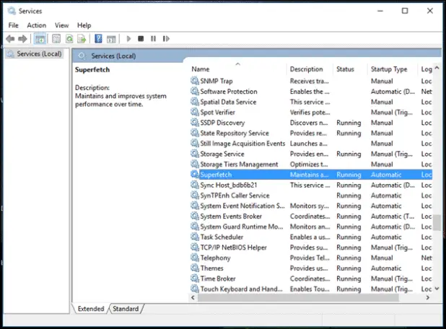The image size is (446, 329).
Task: Click the vertical scrollbar thumb
Action: (437, 223)
